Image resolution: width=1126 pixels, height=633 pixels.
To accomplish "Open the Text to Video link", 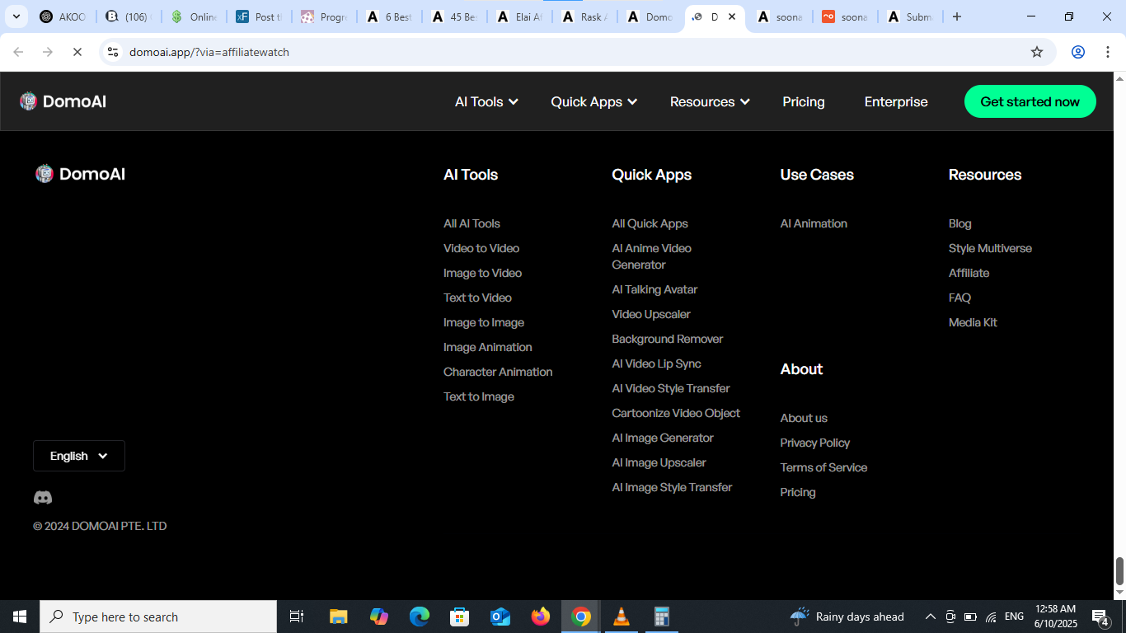I will (x=477, y=298).
